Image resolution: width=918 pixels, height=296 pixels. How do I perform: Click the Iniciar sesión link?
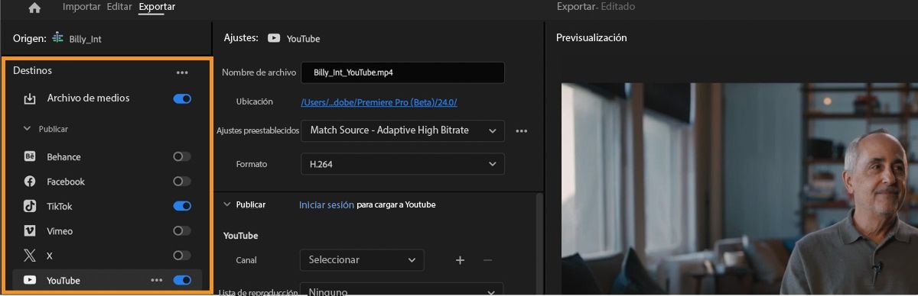[x=327, y=204]
